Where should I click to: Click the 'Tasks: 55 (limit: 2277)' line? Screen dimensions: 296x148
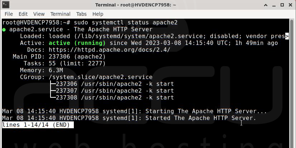65,63
